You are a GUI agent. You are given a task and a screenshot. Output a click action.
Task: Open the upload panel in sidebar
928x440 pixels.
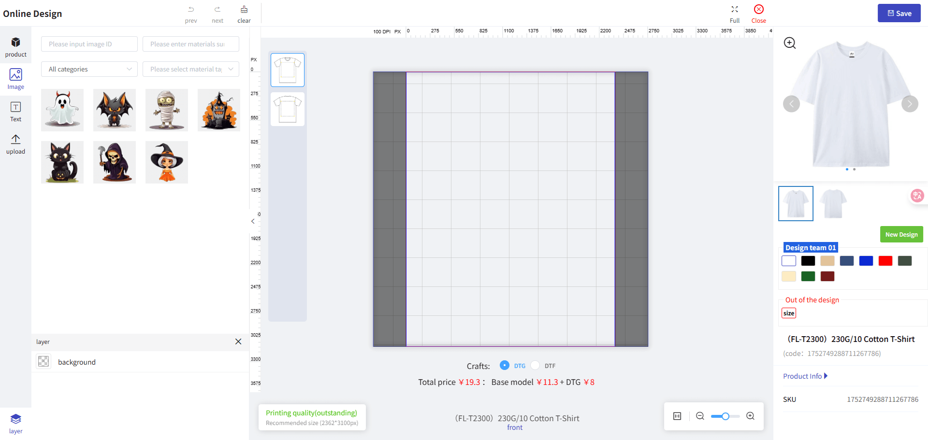tap(15, 144)
